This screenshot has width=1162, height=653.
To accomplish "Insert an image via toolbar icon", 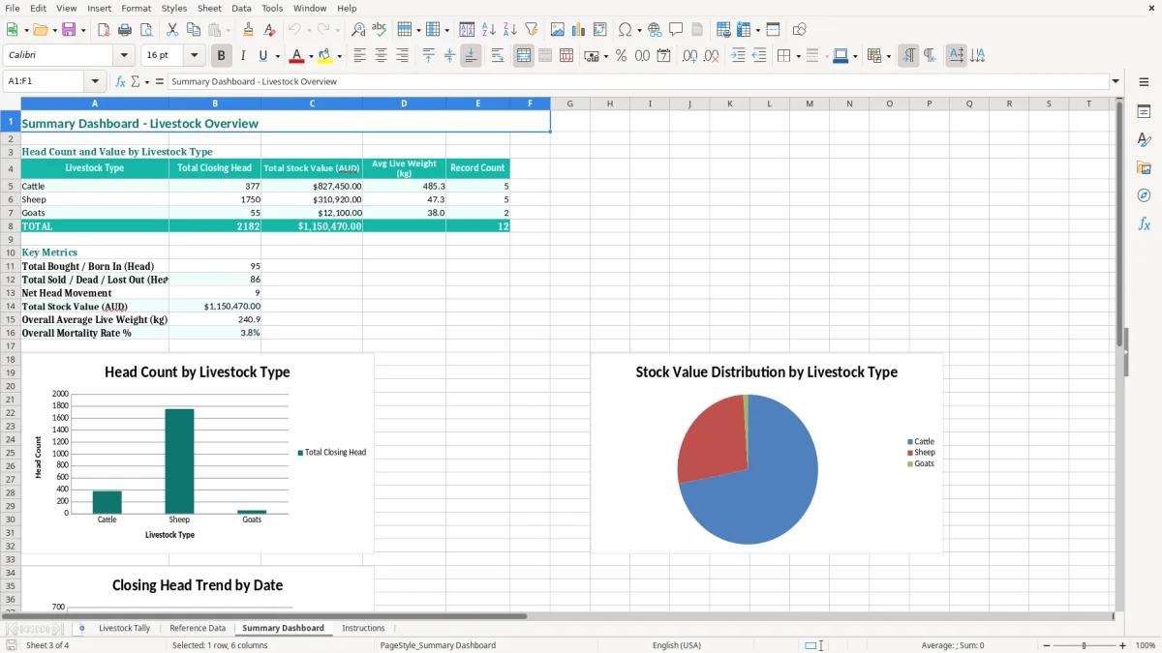I will (558, 30).
